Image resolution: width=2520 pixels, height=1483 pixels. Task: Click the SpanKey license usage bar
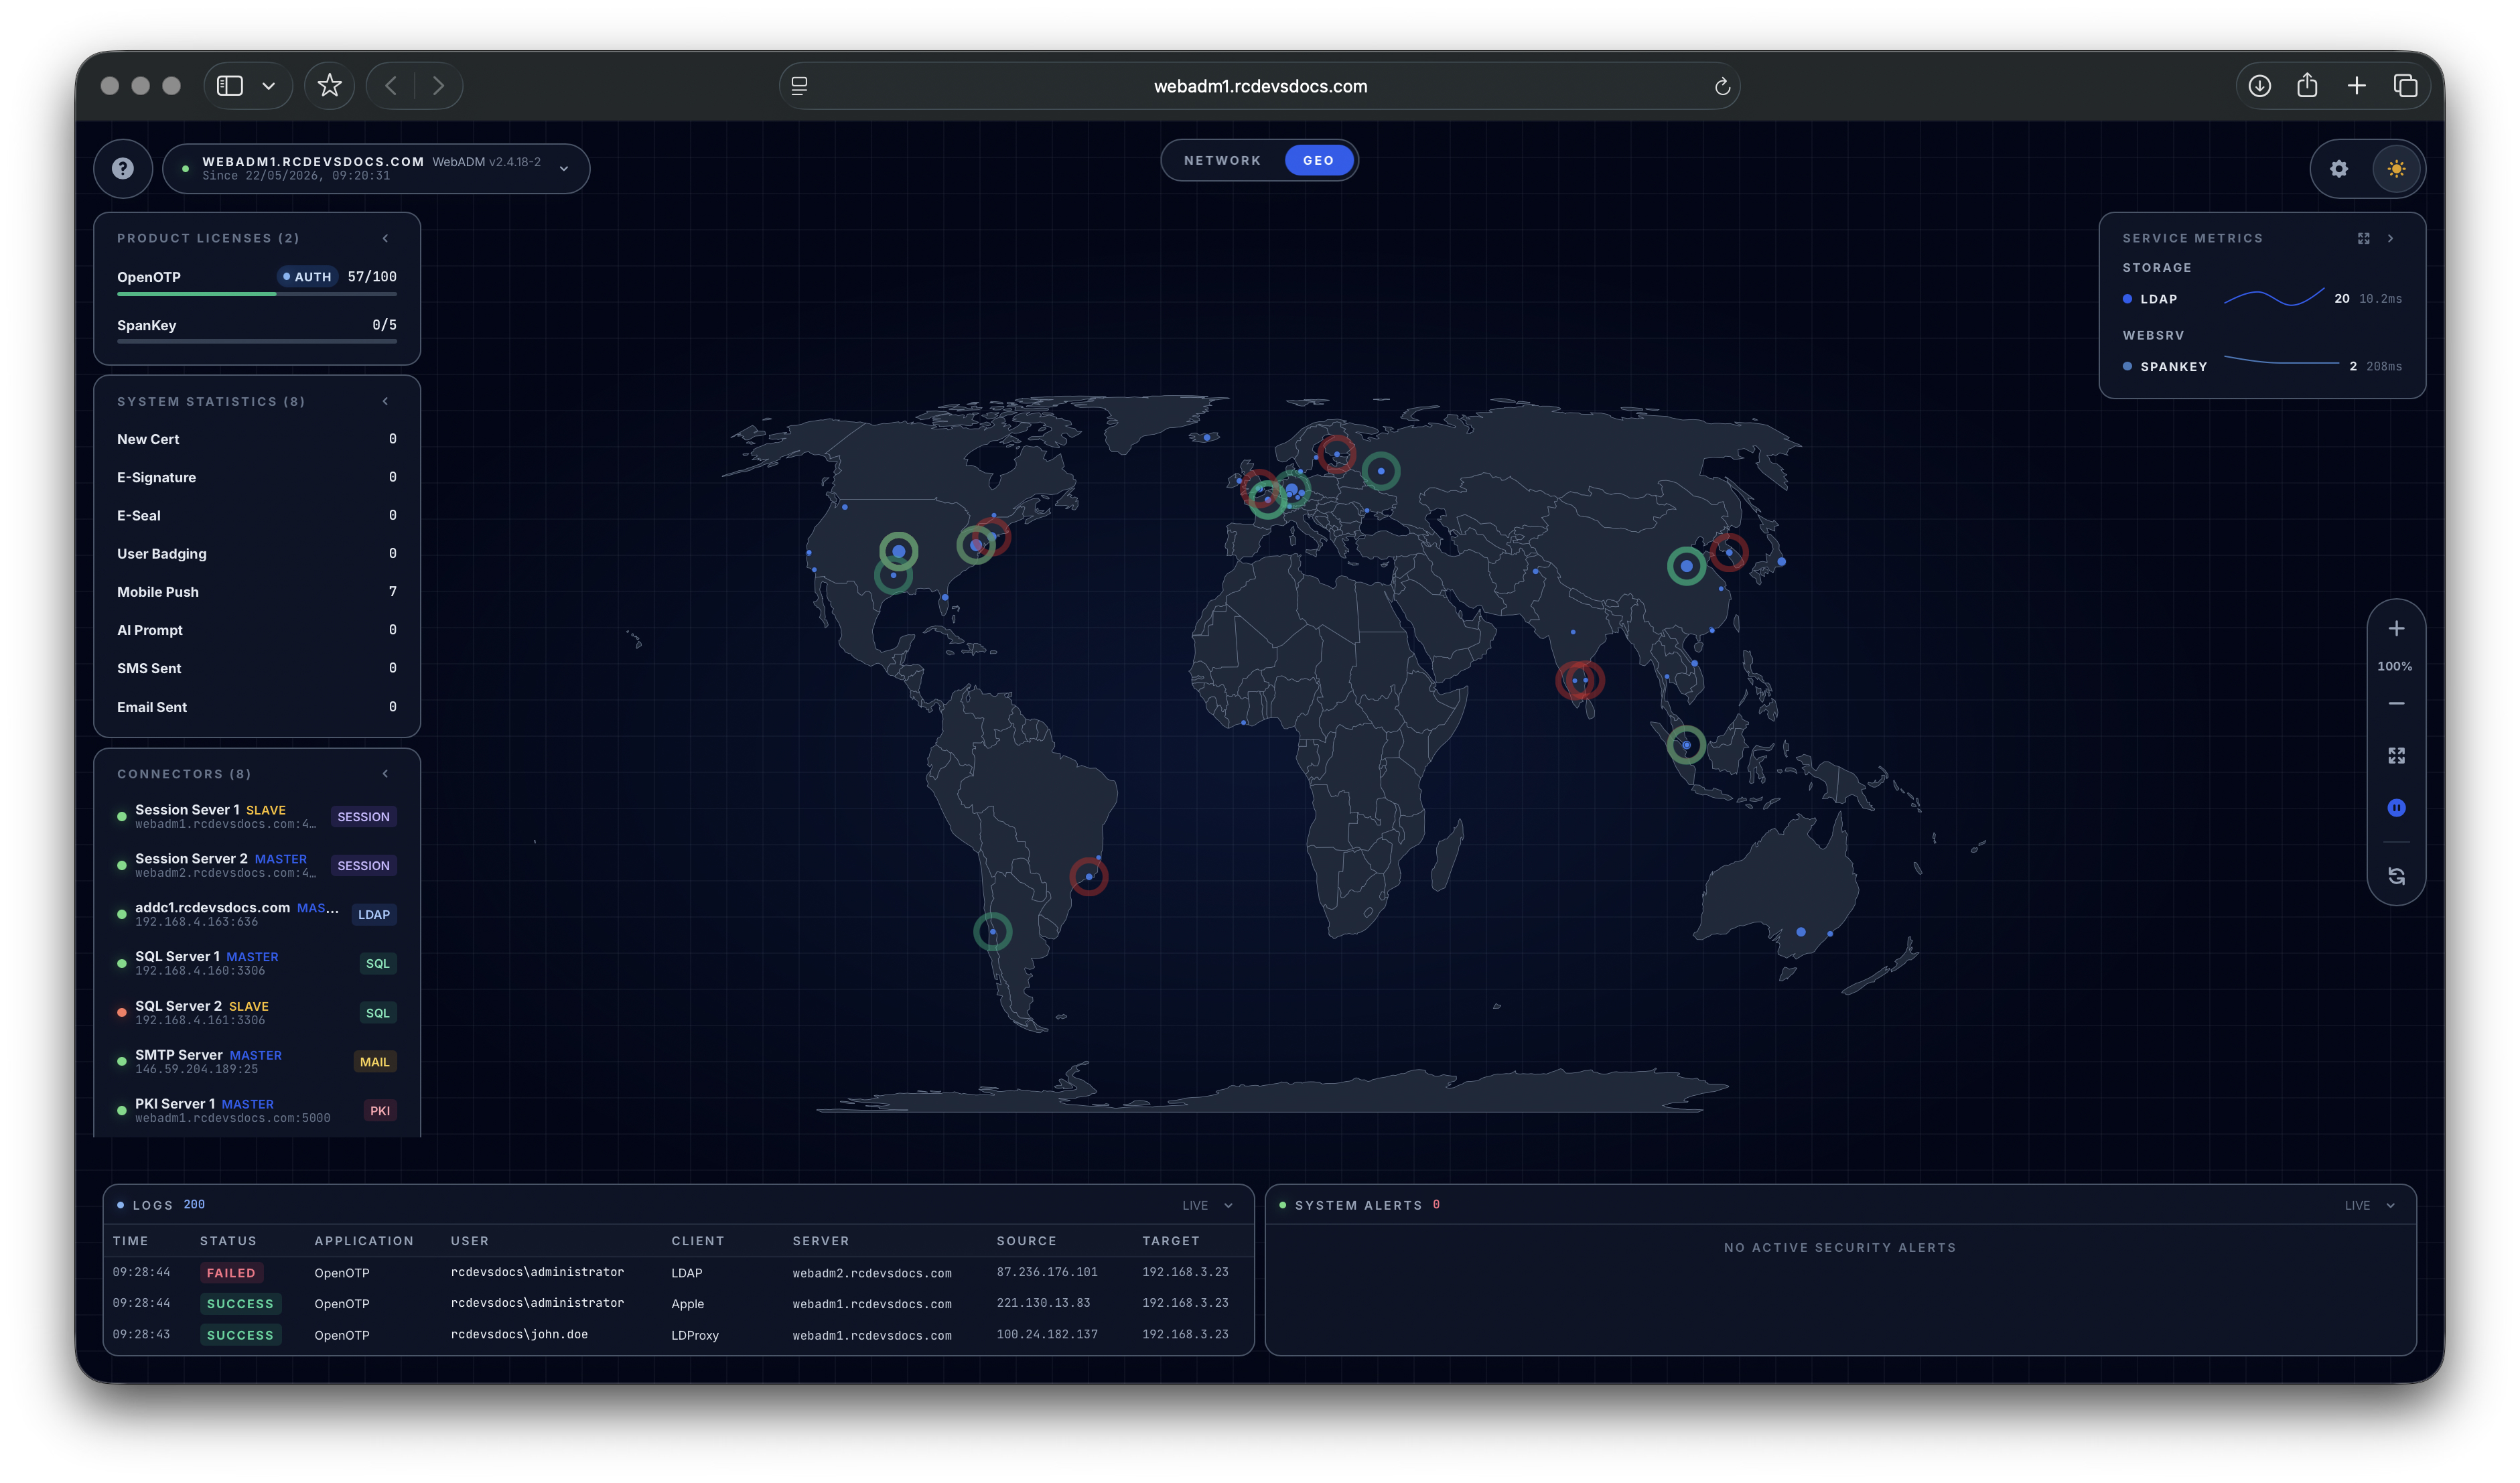tap(257, 341)
